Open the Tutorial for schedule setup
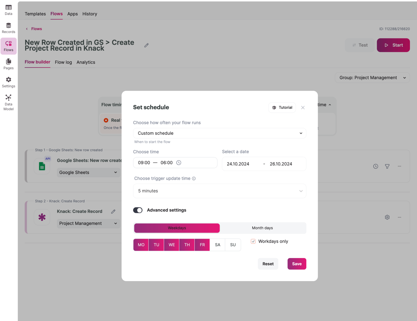Image resolution: width=417 pixels, height=321 pixels. (x=282, y=107)
